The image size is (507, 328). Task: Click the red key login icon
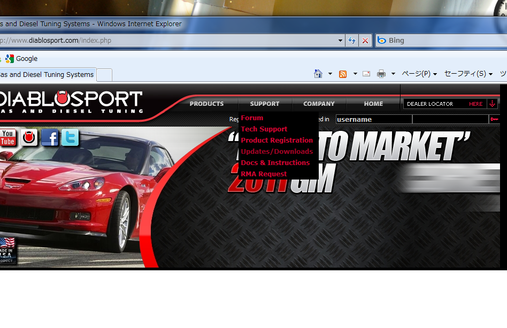(494, 120)
